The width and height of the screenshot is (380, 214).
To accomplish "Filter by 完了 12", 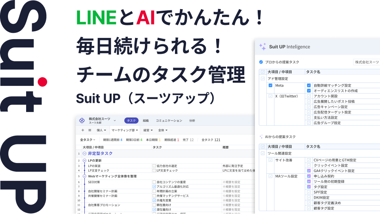I will [x=188, y=140].
